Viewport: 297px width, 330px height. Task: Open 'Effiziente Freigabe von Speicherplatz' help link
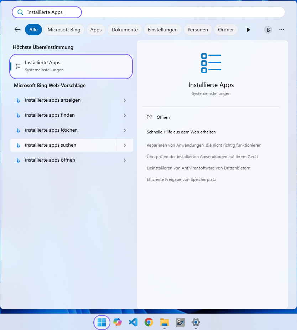click(x=181, y=179)
